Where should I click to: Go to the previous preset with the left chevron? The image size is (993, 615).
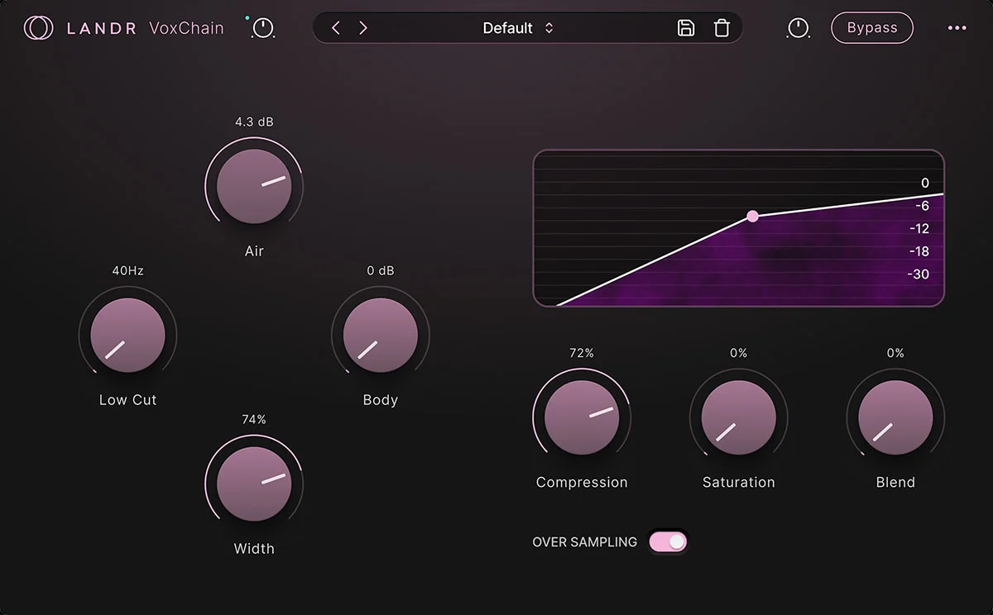335,27
